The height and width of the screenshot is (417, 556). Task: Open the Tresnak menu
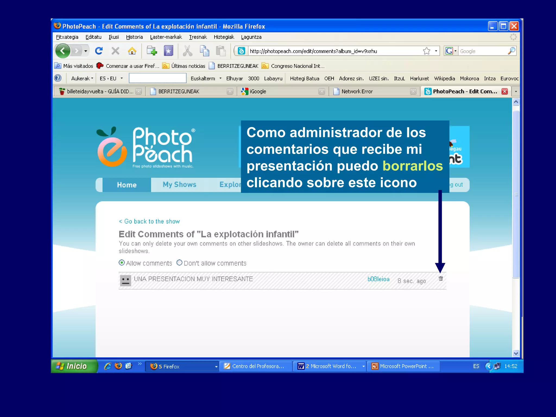point(198,37)
